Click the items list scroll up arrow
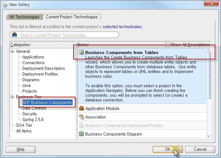Screen dimensions: 221x158 click(x=209, y=50)
